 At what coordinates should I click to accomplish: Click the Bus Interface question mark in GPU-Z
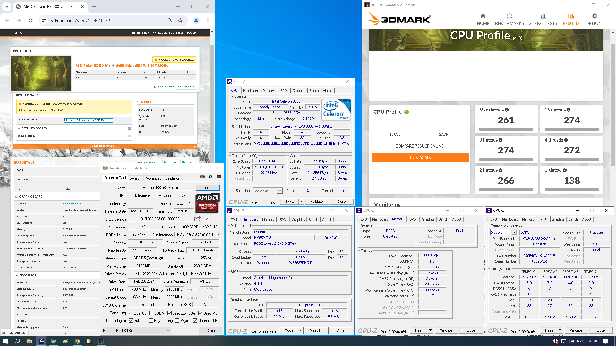point(218,235)
